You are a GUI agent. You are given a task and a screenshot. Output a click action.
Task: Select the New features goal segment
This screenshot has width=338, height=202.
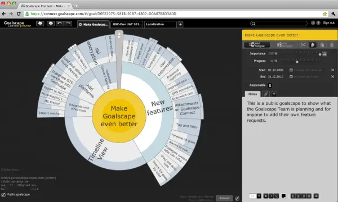(x=159, y=108)
